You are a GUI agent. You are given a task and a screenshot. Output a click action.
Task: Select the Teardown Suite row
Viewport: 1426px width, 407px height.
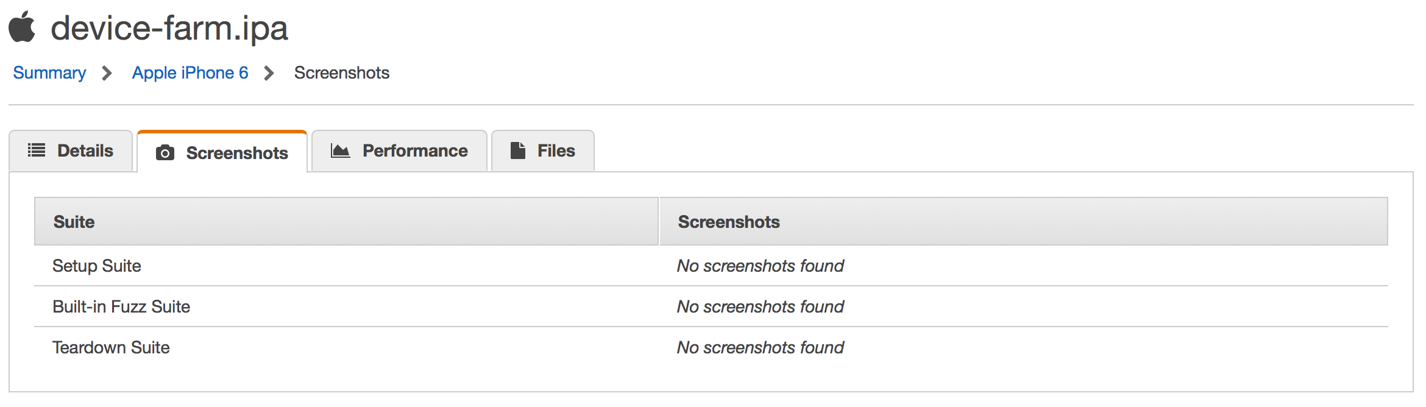[111, 347]
